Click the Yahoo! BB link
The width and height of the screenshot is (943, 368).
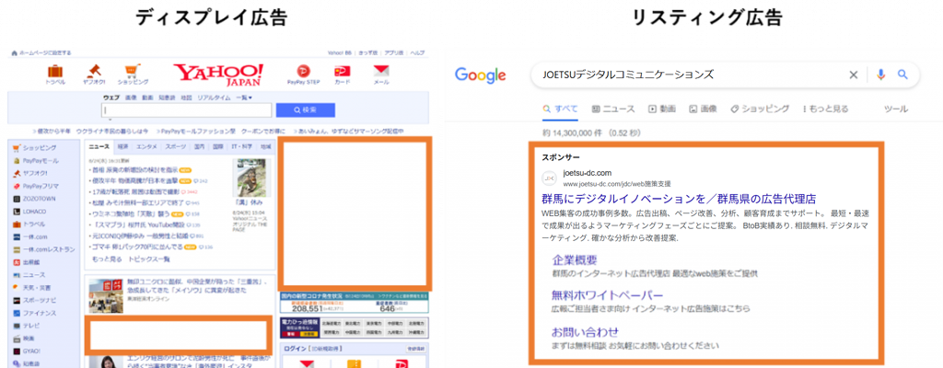click(340, 53)
